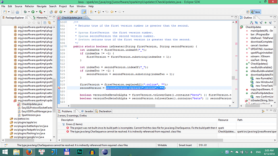Click the error marker on line 519
The height and width of the screenshot is (156, 278).
coord(59,88)
